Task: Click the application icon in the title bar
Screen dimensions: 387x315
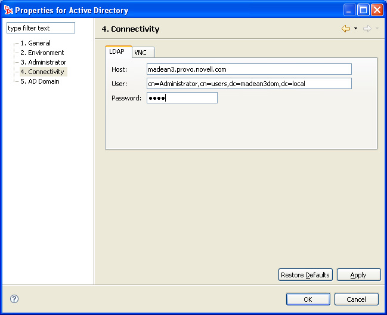Action: 8,10
